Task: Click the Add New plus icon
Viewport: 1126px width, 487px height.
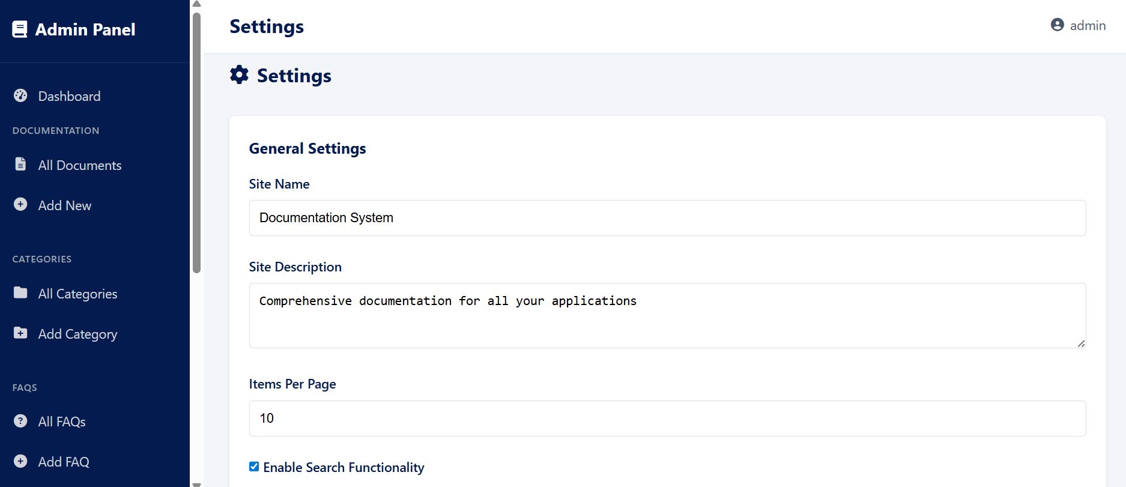Action: 20,205
